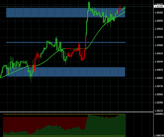This screenshot has height=137, width=164.
Task: Click the 1.58905 price axis label
Action: 159,78
